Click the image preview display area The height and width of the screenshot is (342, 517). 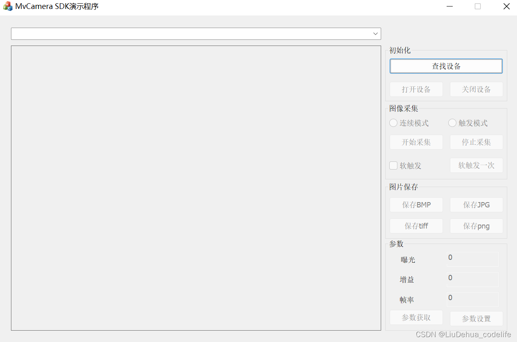[x=196, y=188]
